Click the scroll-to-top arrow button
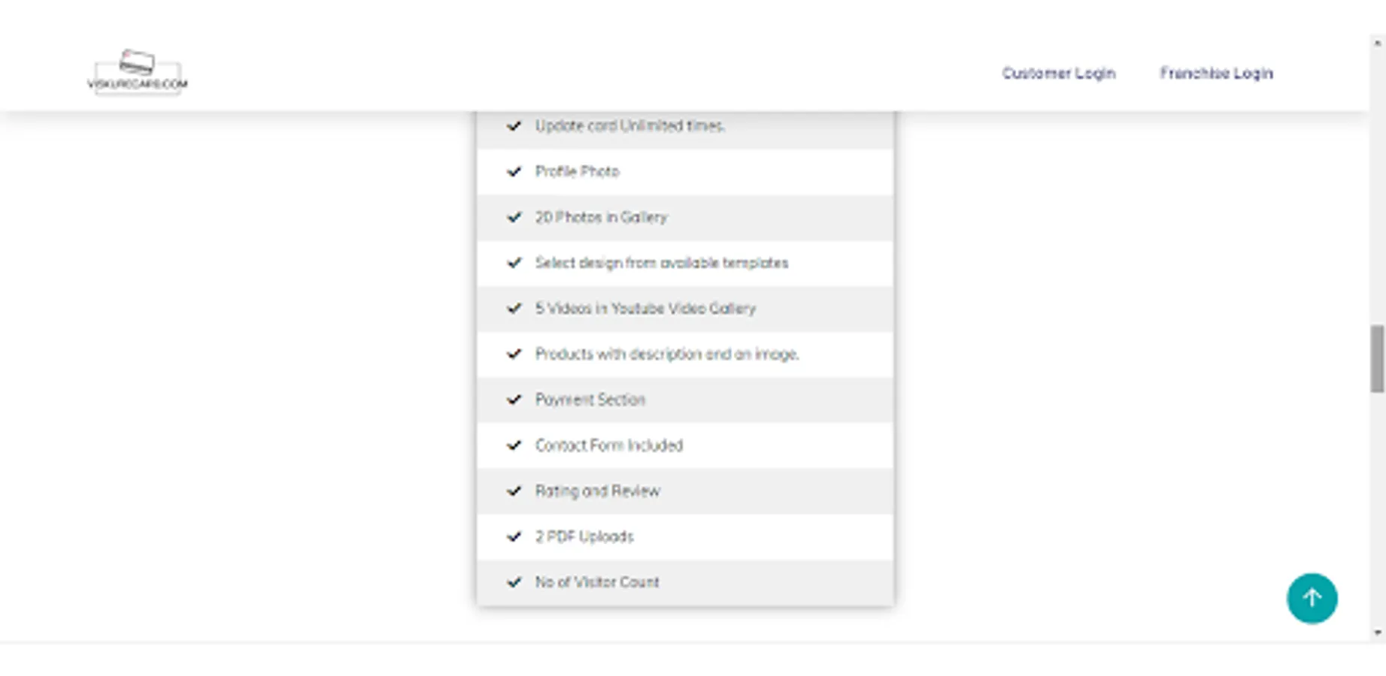1386x676 pixels. pos(1312,598)
